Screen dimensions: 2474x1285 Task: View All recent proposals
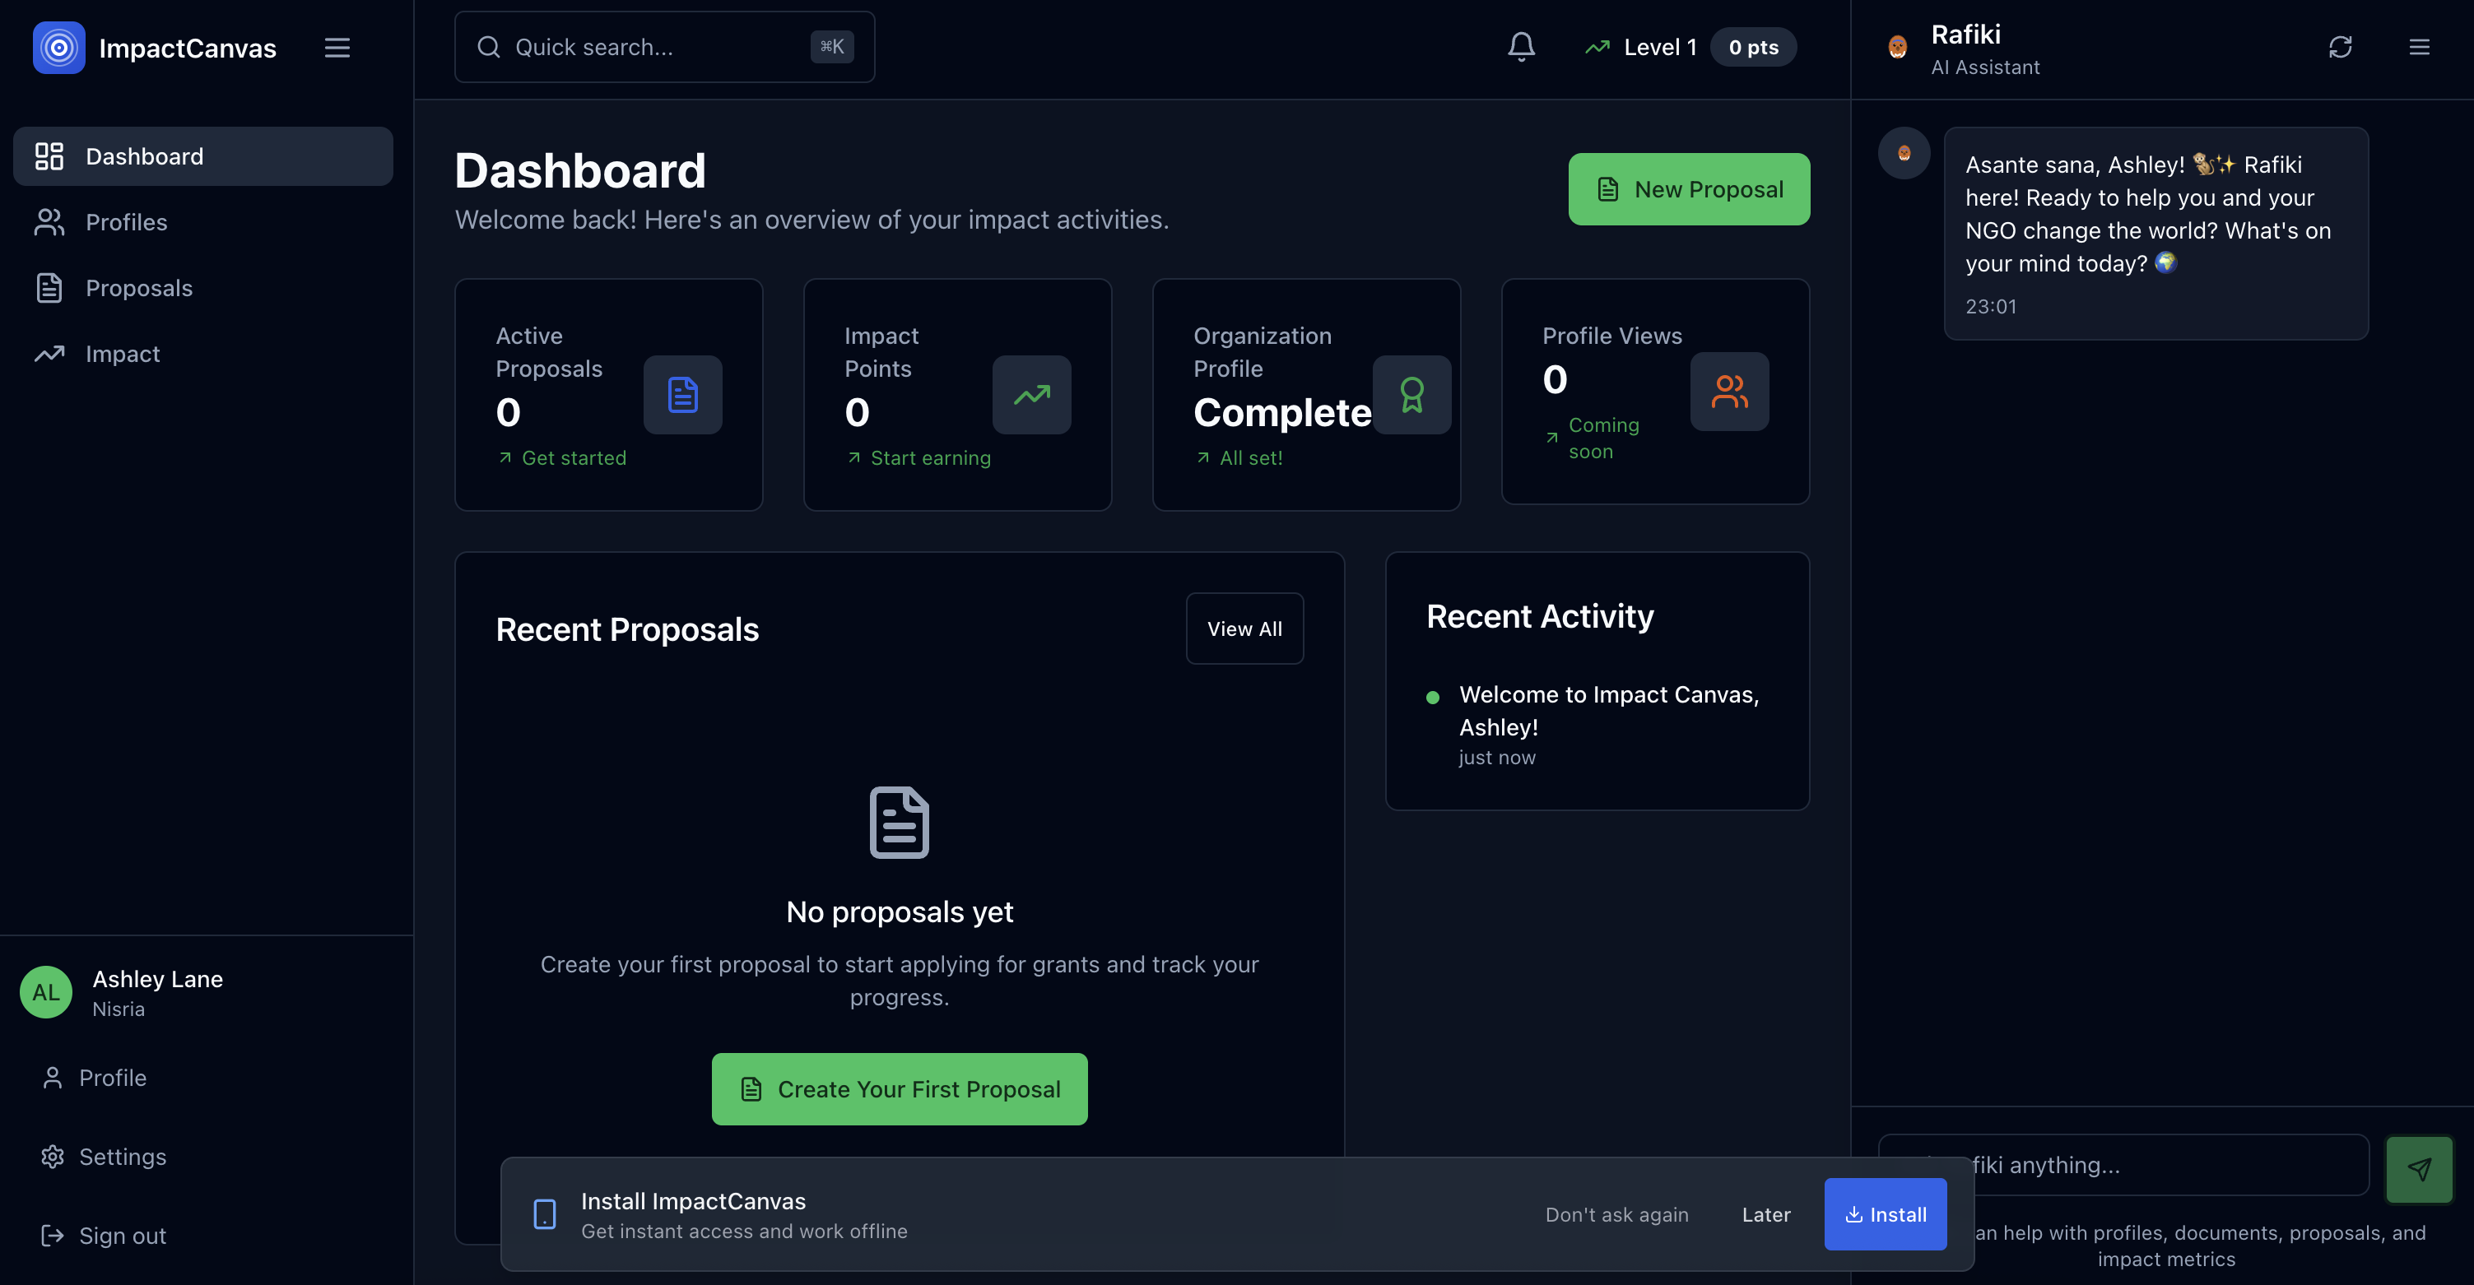(1244, 629)
